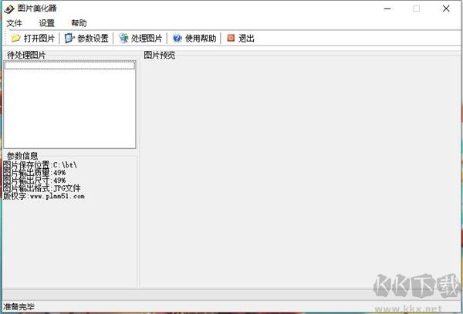Screen dimensions: 463x314
Task: Select the 打开图片 toolbar label
Action: coord(39,39)
